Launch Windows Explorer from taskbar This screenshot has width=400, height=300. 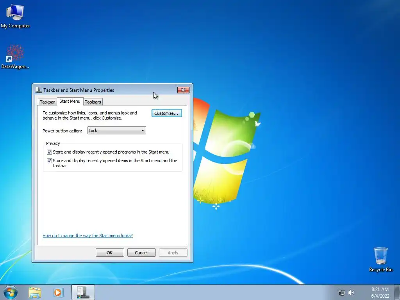[x=35, y=293]
